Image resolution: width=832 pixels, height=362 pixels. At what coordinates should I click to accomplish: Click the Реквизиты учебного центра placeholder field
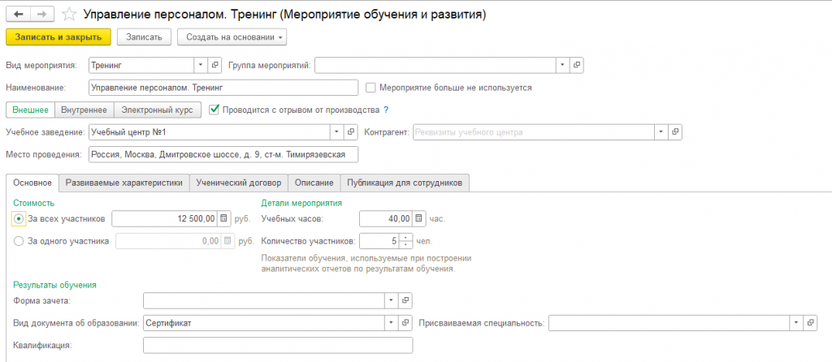[x=534, y=132]
